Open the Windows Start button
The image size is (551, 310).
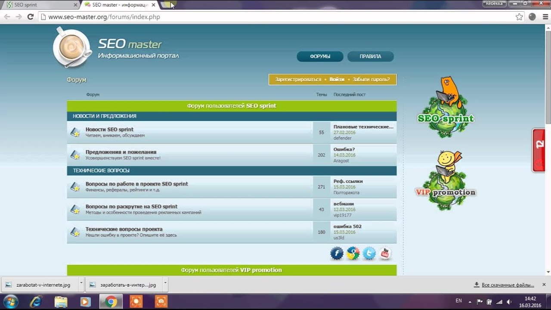(10, 301)
